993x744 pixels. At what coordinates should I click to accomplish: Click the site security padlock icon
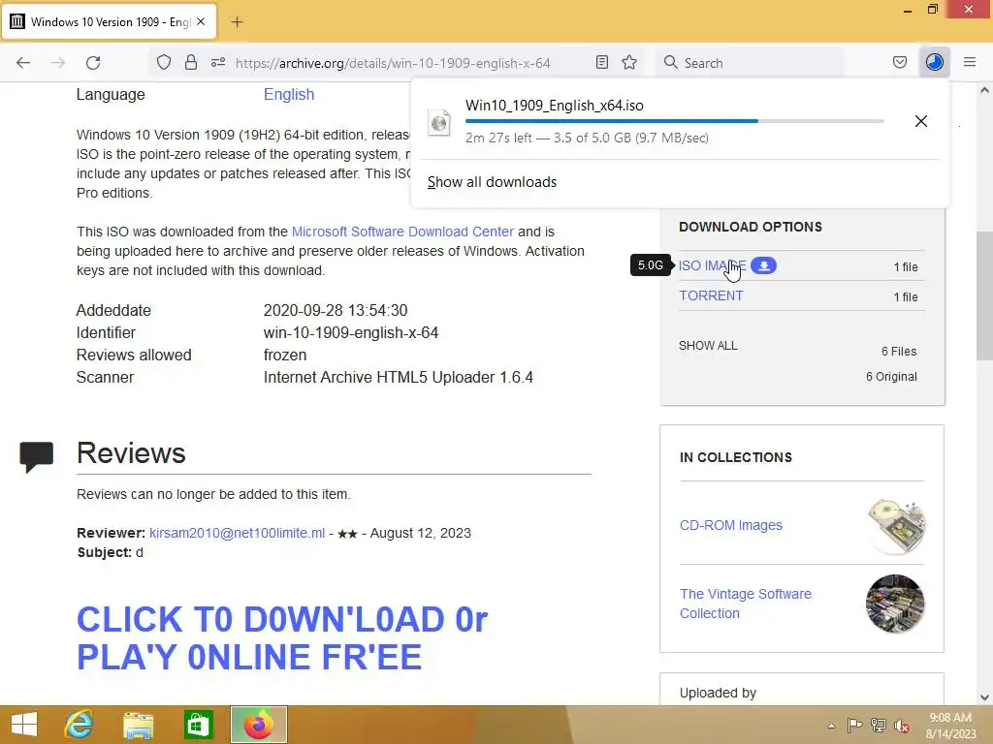pos(191,62)
